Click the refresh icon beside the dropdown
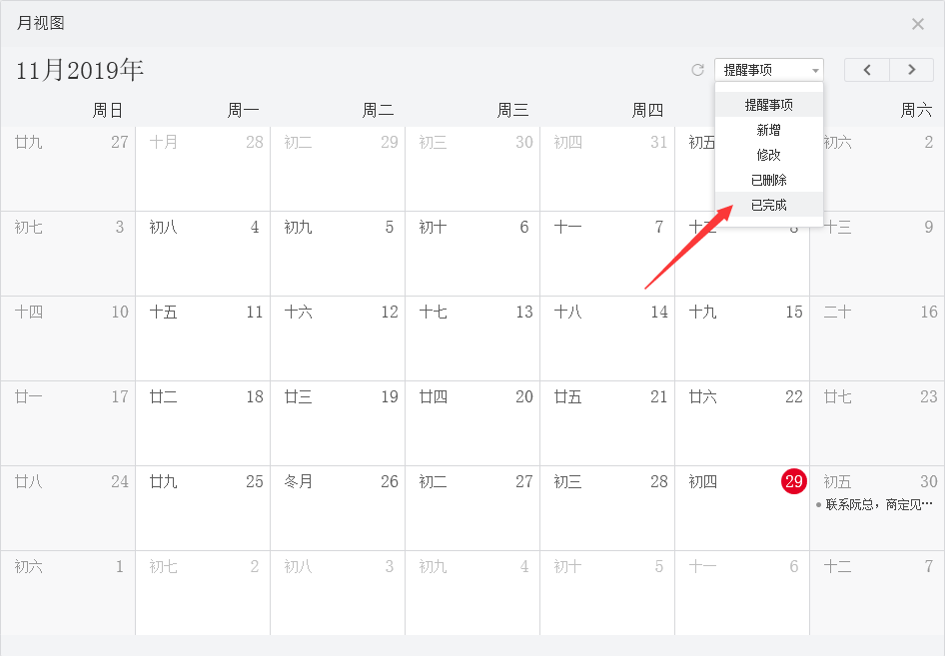The image size is (945, 656). pyautogui.click(x=698, y=70)
